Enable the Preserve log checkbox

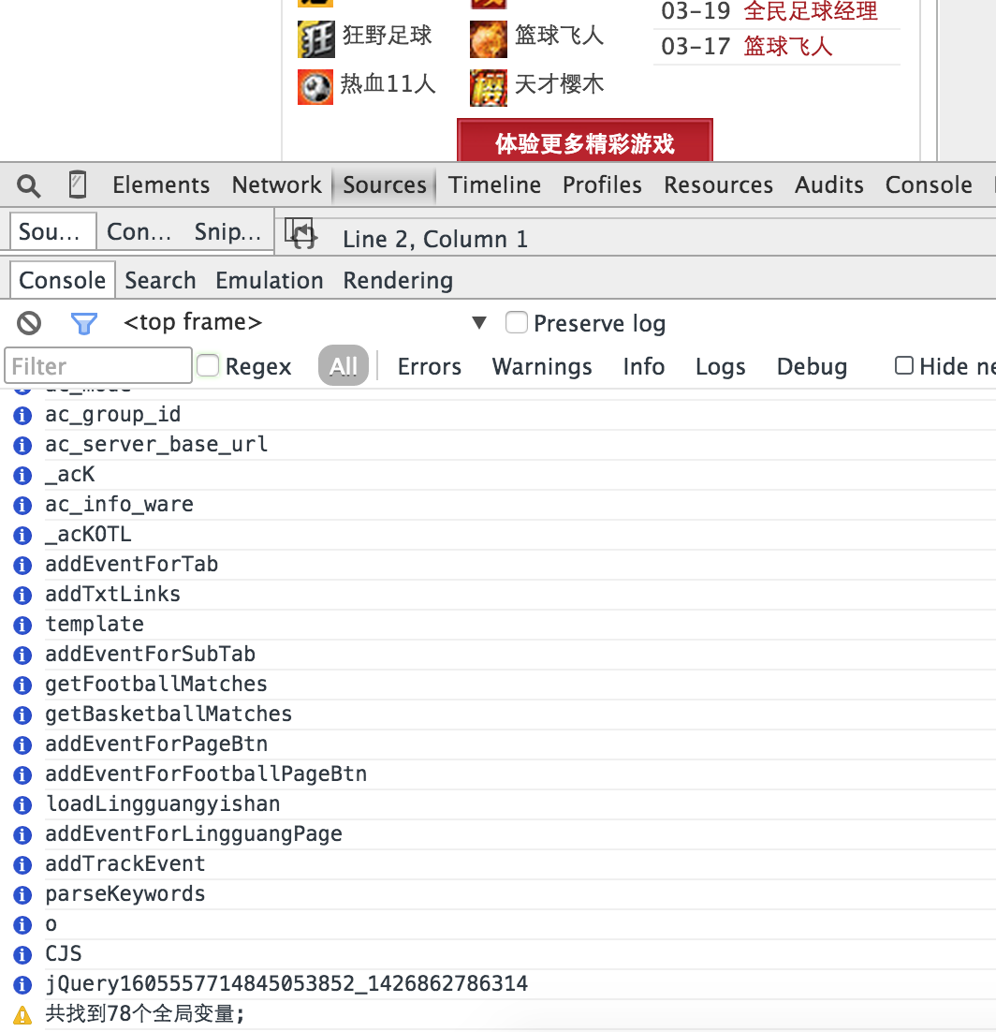(x=517, y=322)
